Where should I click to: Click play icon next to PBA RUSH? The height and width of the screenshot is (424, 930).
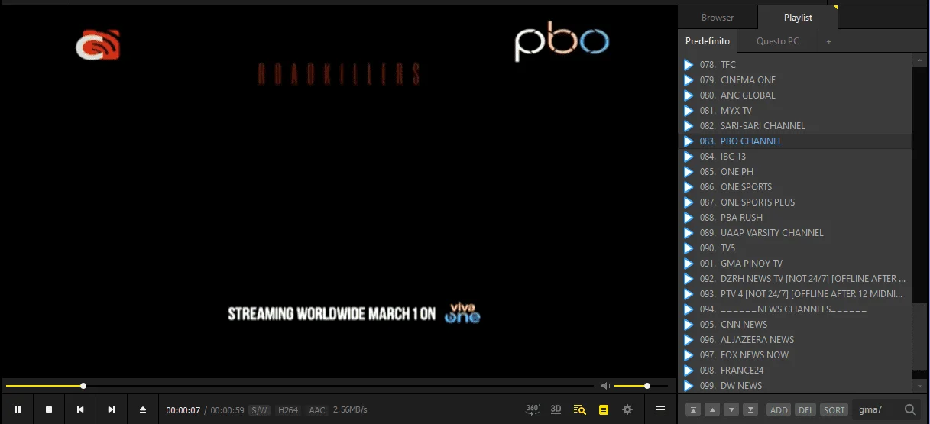pos(689,218)
